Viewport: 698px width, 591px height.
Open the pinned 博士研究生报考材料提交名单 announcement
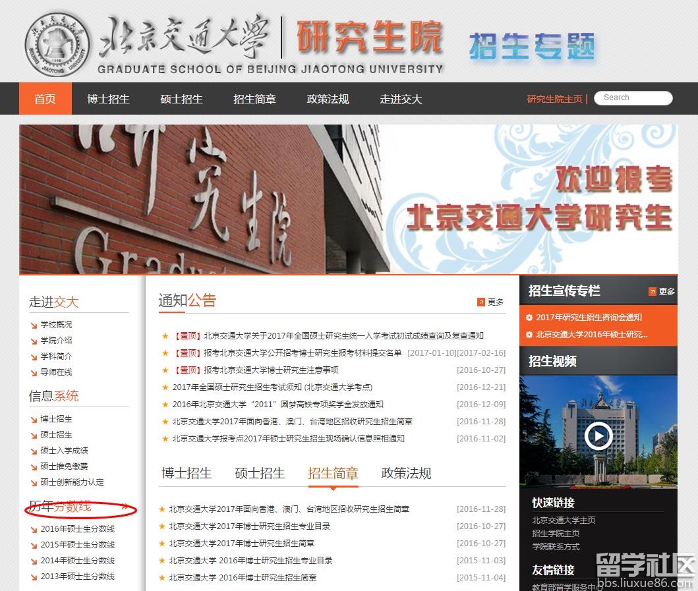(287, 353)
